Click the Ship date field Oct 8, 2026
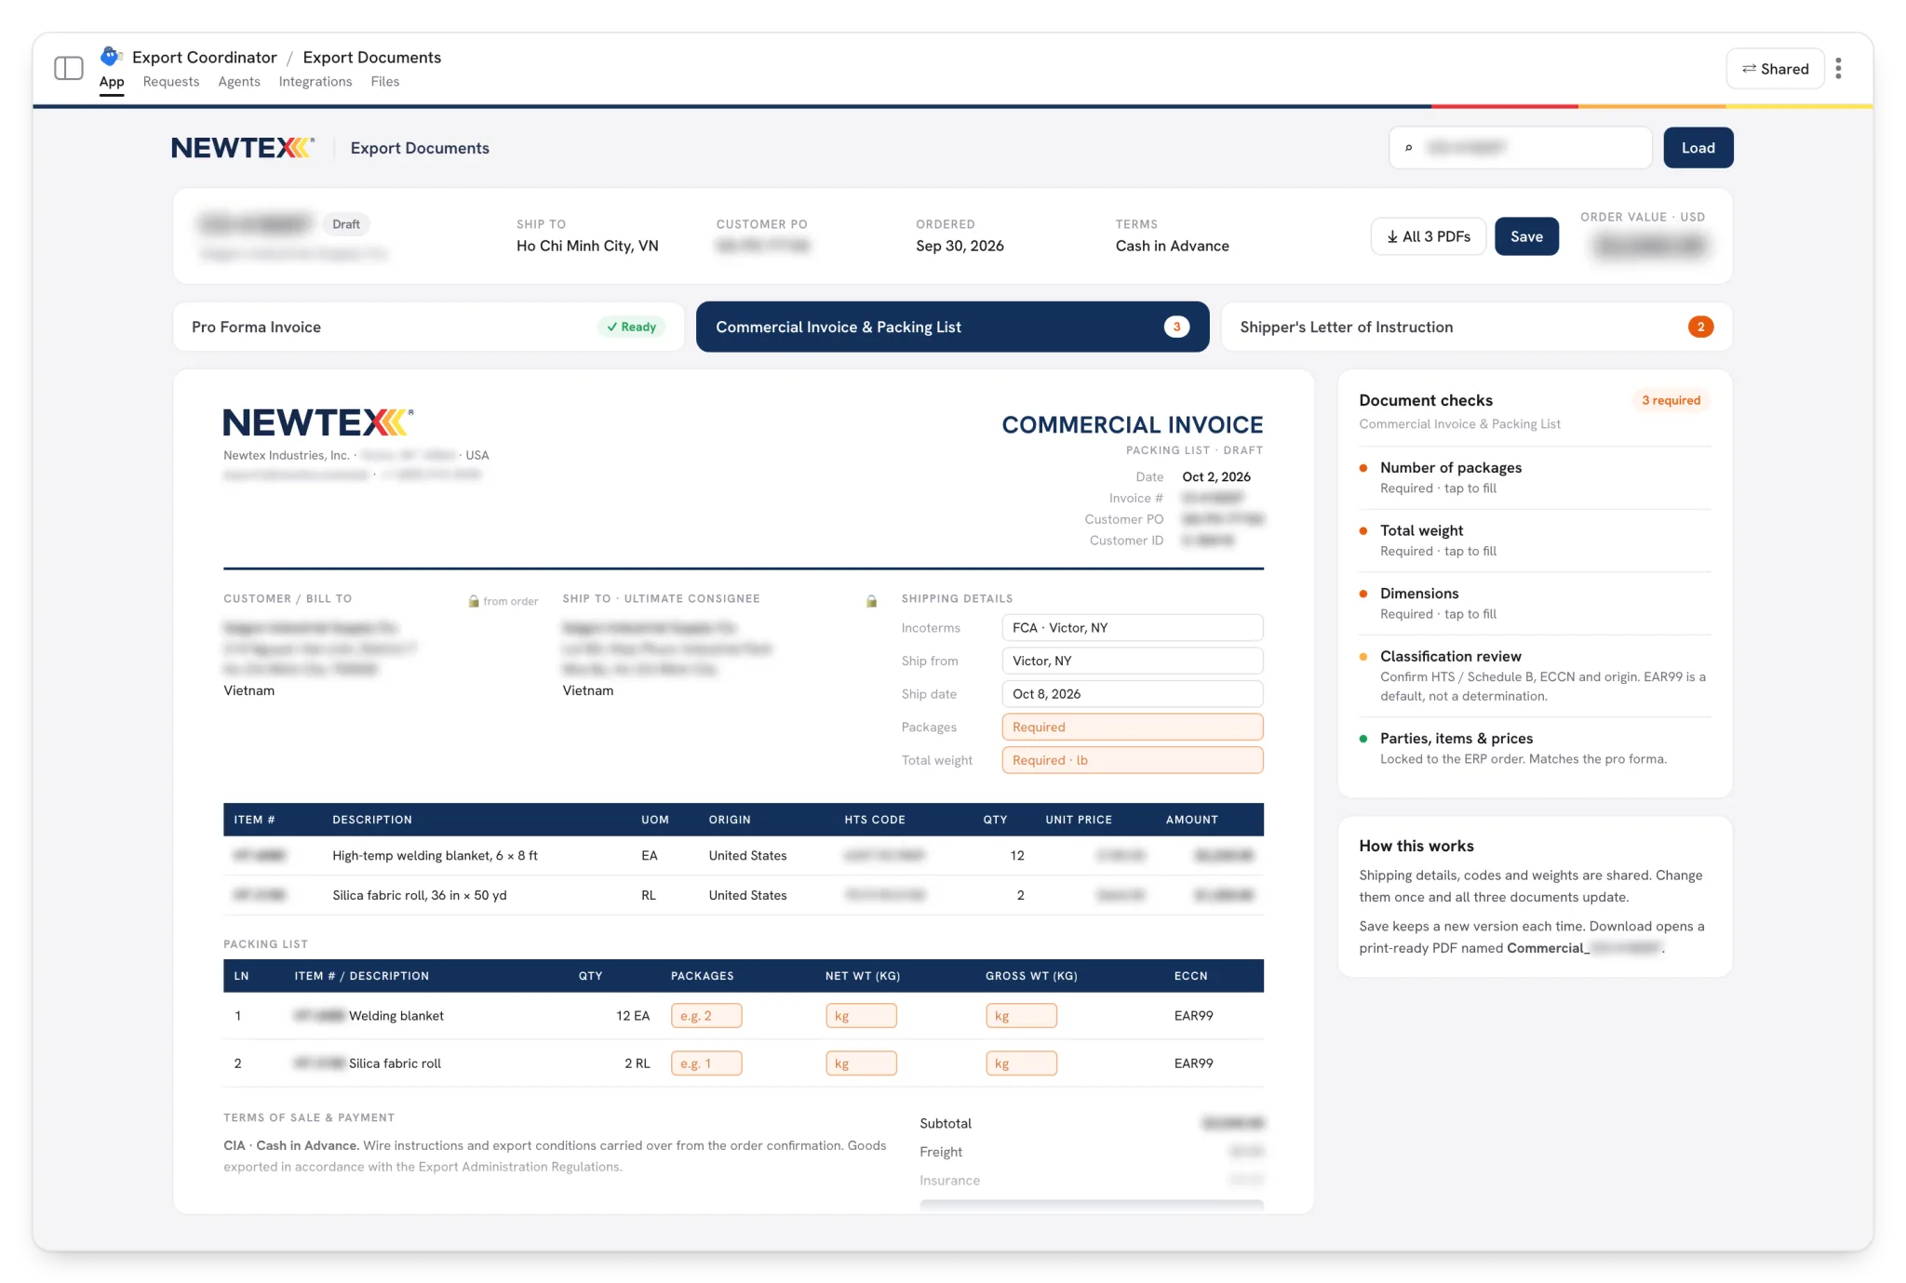This screenshot has width=1906, height=1283. (x=1132, y=694)
